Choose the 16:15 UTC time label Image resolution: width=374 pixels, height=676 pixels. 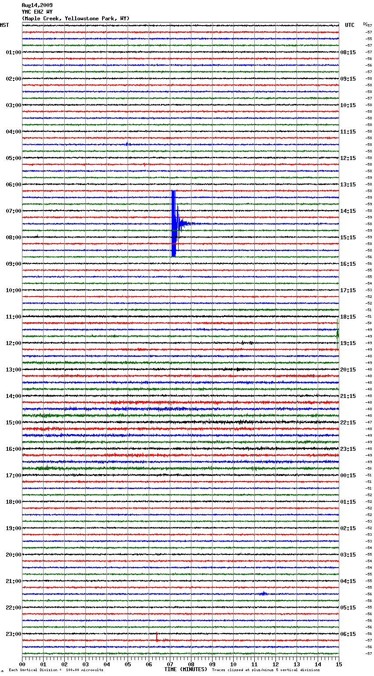348,264
